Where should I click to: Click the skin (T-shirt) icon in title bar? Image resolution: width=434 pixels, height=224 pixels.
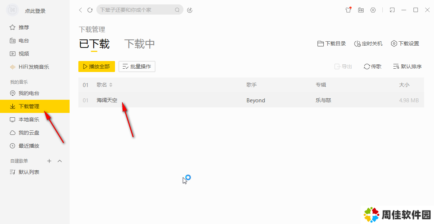[x=348, y=10]
